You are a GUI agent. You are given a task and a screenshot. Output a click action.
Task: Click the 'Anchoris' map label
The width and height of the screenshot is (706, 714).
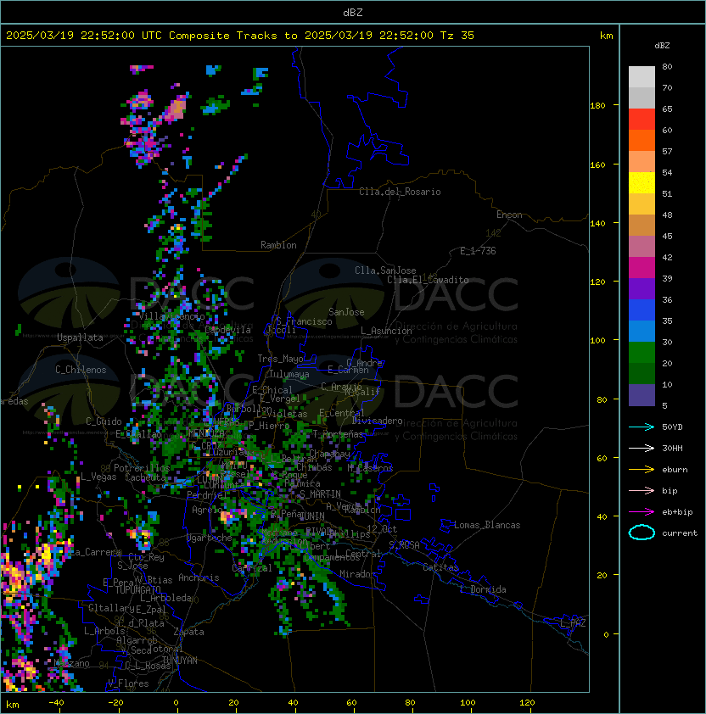(x=199, y=577)
